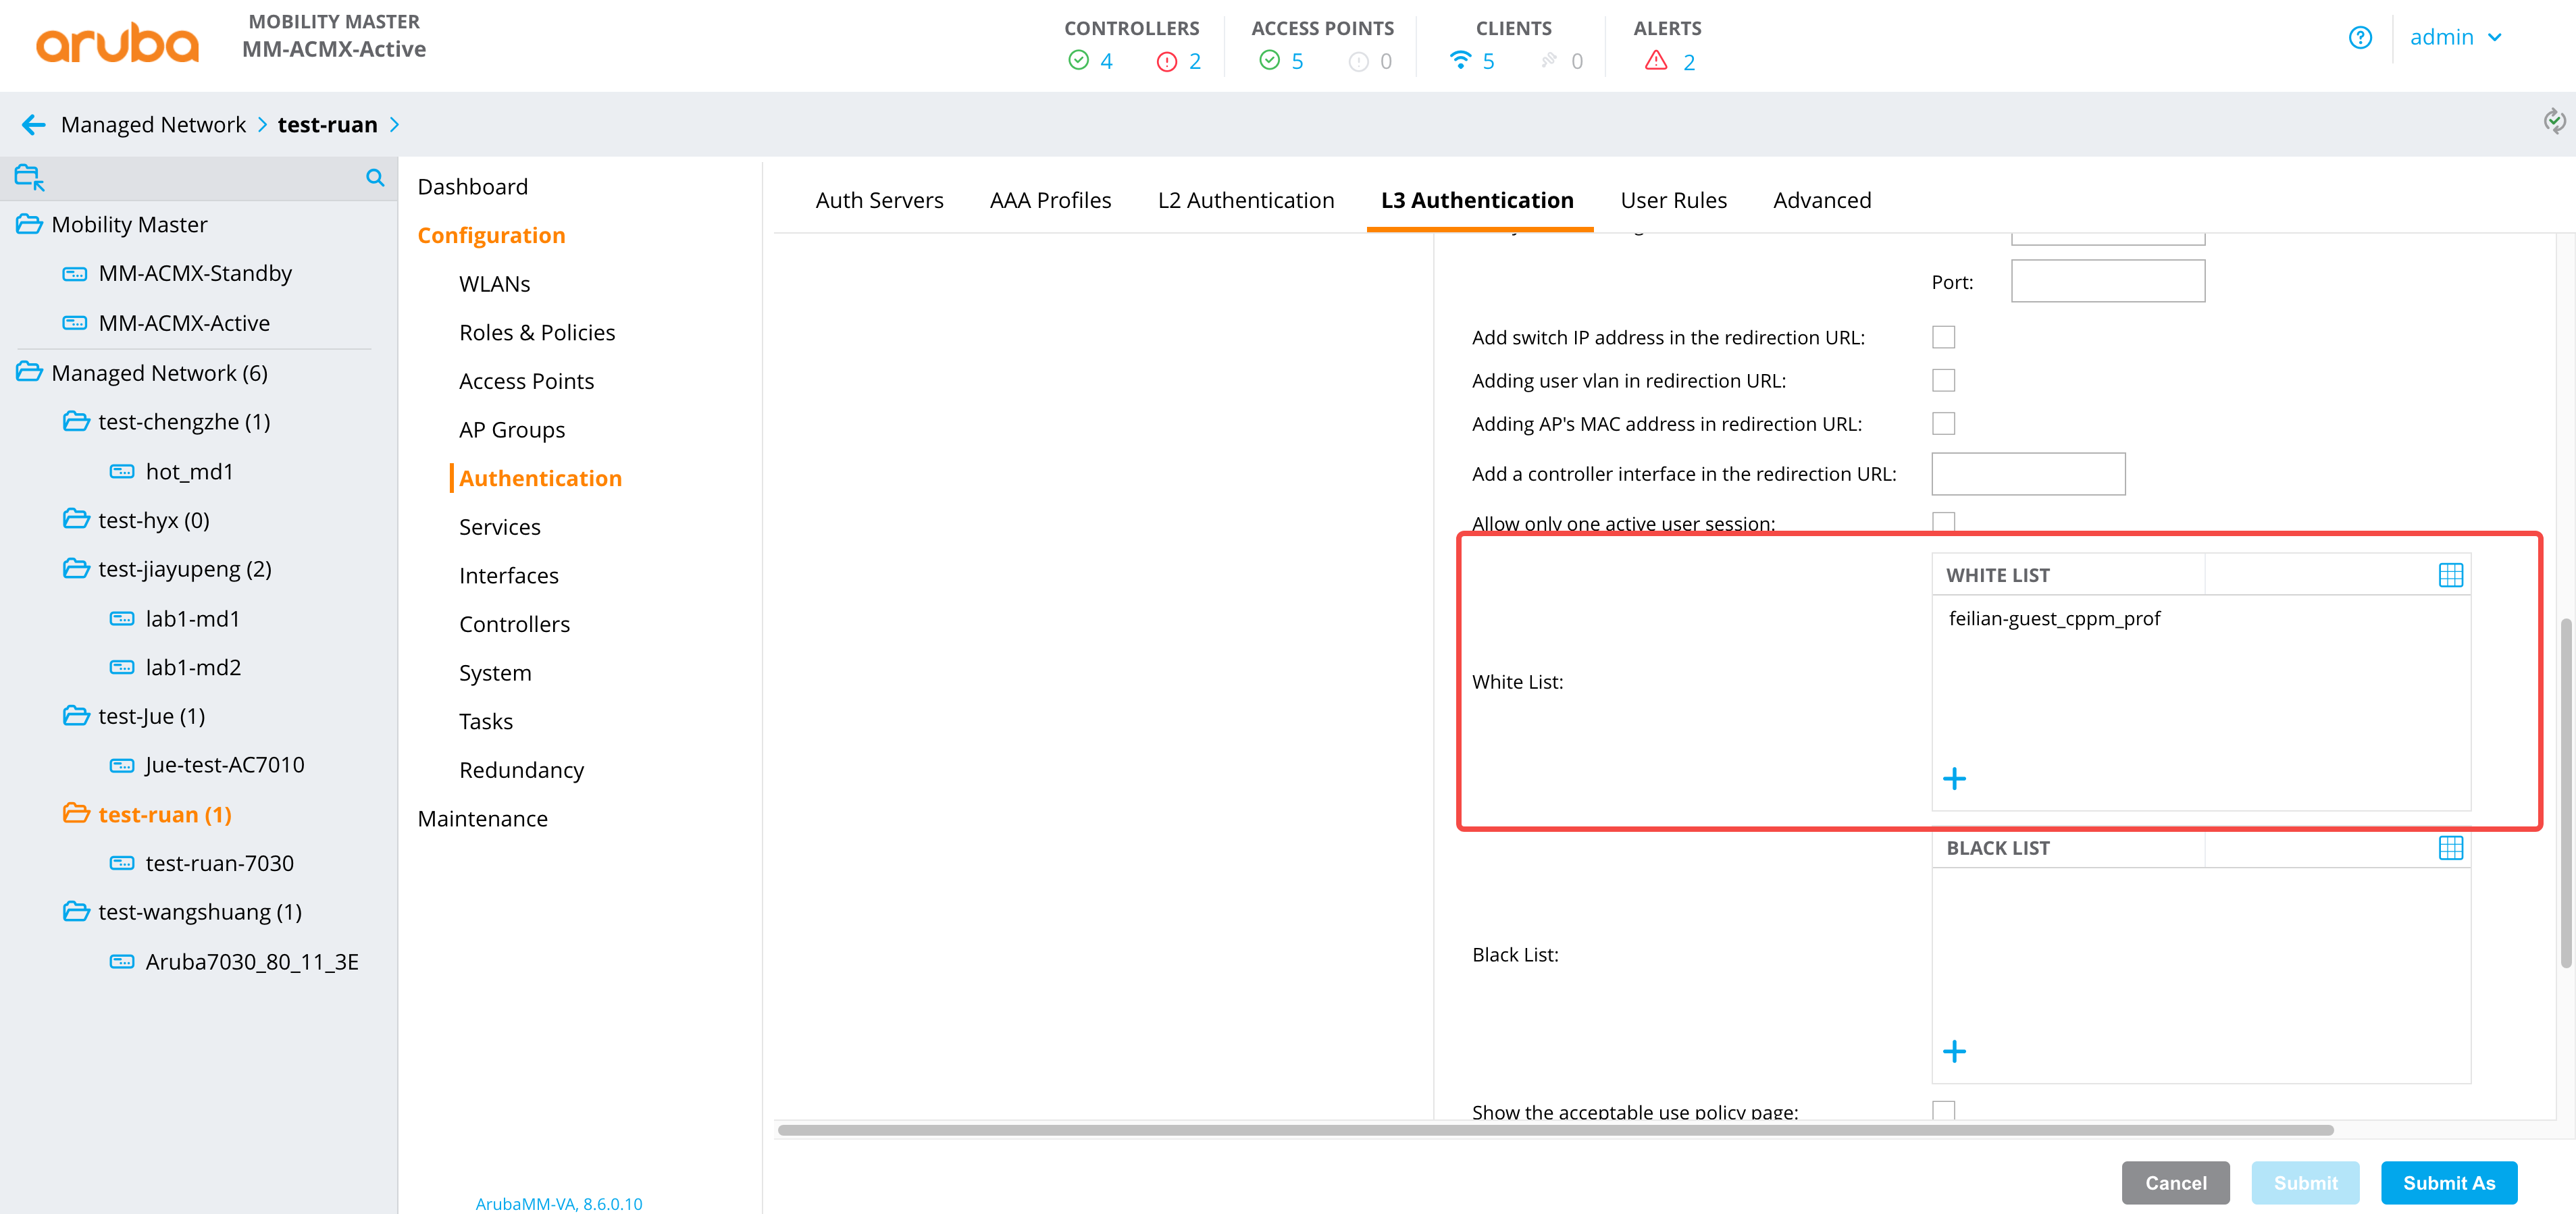2576x1214 pixels.
Task: Click the wired clients plug icon
Action: pyautogui.click(x=1548, y=60)
